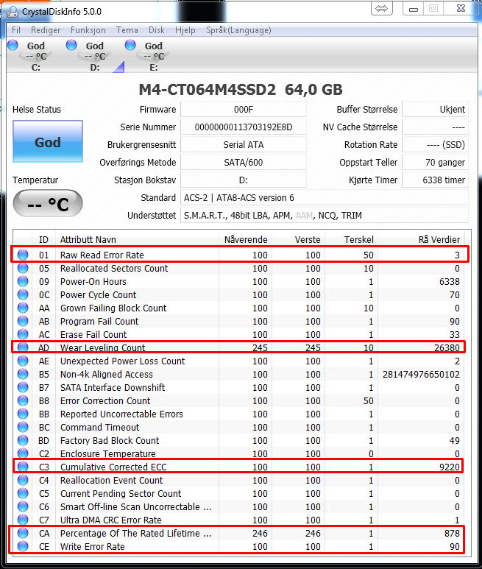
Task: Click status orb for Cumulative Corrected ECC
Action: [23, 467]
